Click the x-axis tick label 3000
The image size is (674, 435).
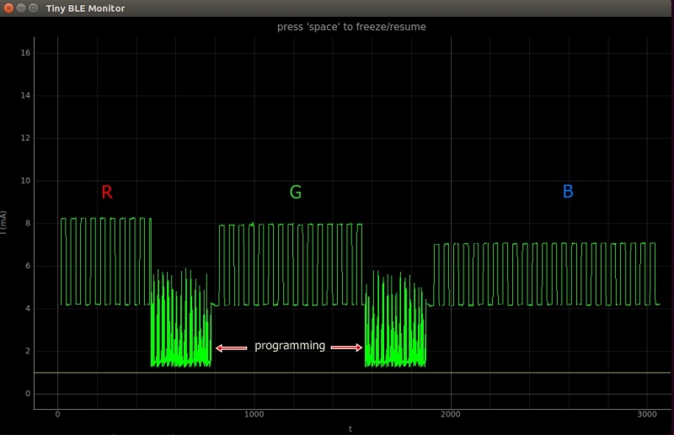[647, 414]
